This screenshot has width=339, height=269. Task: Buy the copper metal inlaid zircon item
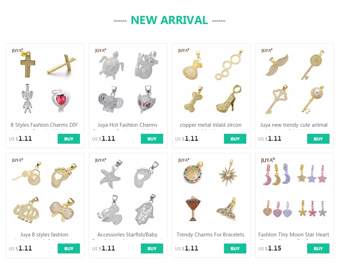(x=235, y=139)
